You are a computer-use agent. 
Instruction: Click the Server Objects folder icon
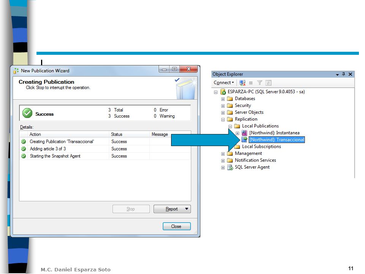point(230,112)
